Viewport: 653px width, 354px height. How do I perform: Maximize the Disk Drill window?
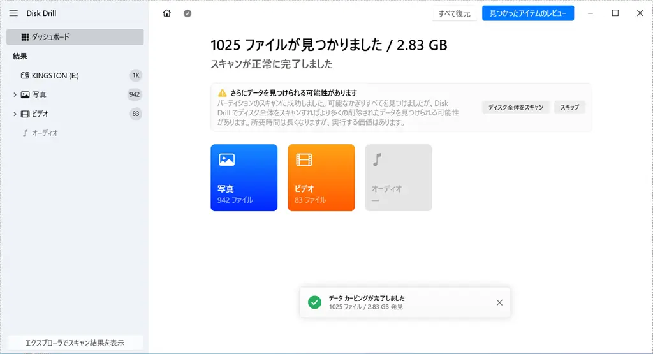coord(615,13)
